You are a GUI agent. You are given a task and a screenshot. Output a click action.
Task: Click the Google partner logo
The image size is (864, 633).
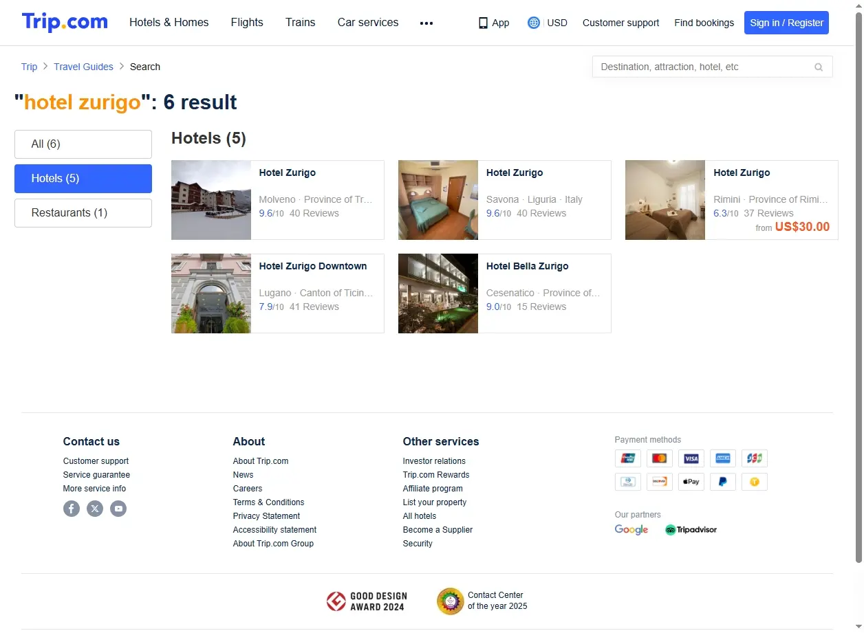(x=631, y=530)
